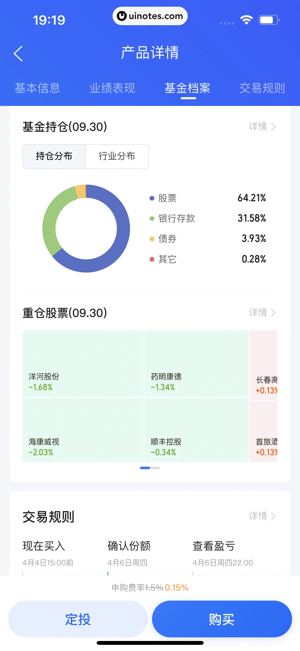Switch to the 基本信息 tab
Viewport: 300px width, 651px height.
37,88
